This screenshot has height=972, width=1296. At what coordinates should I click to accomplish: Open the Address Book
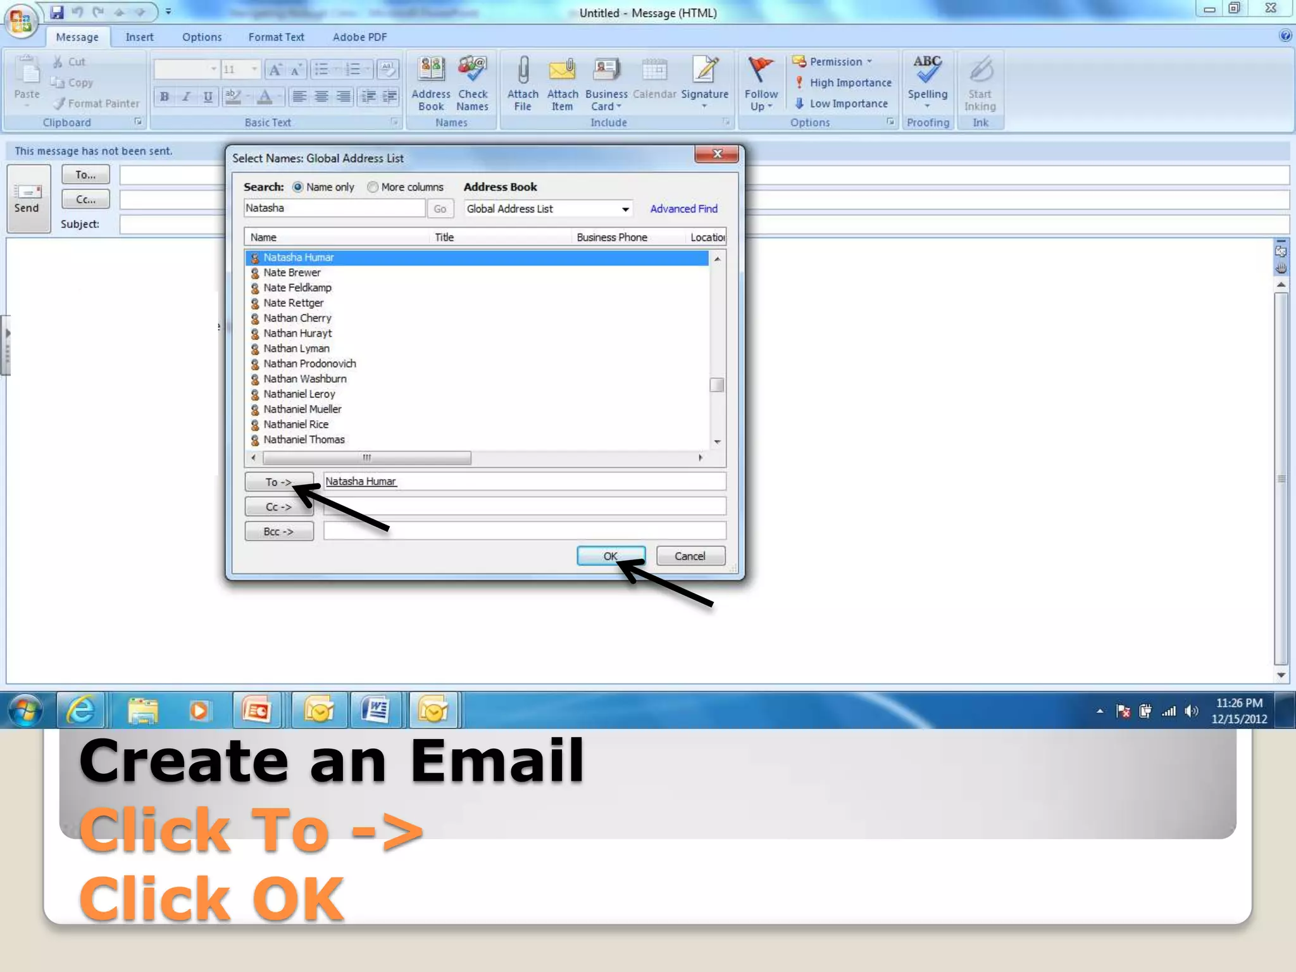coord(431,83)
